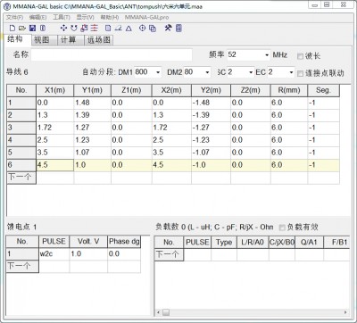The width and height of the screenshot is (357, 323).
Task: Click Y1 cell 1.23 in row 4
Action: pyautogui.click(x=92, y=140)
